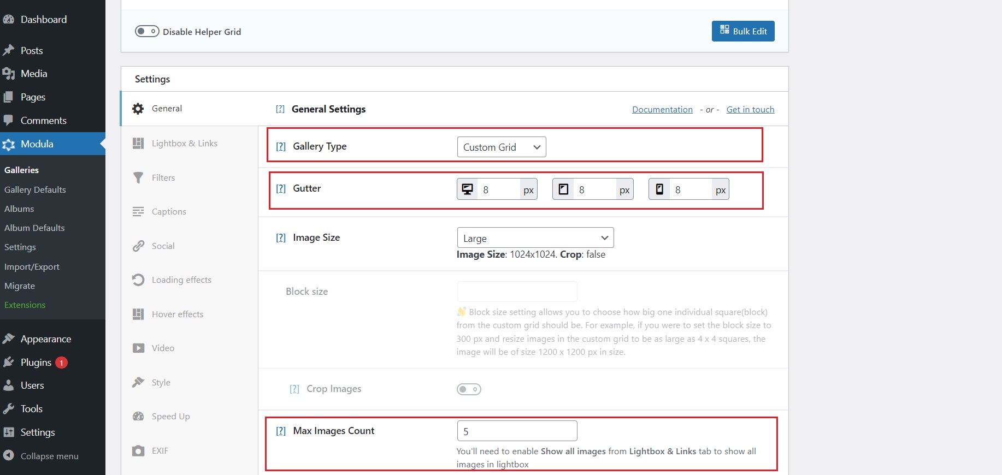Open the Documentation link
1002x475 pixels.
(662, 109)
